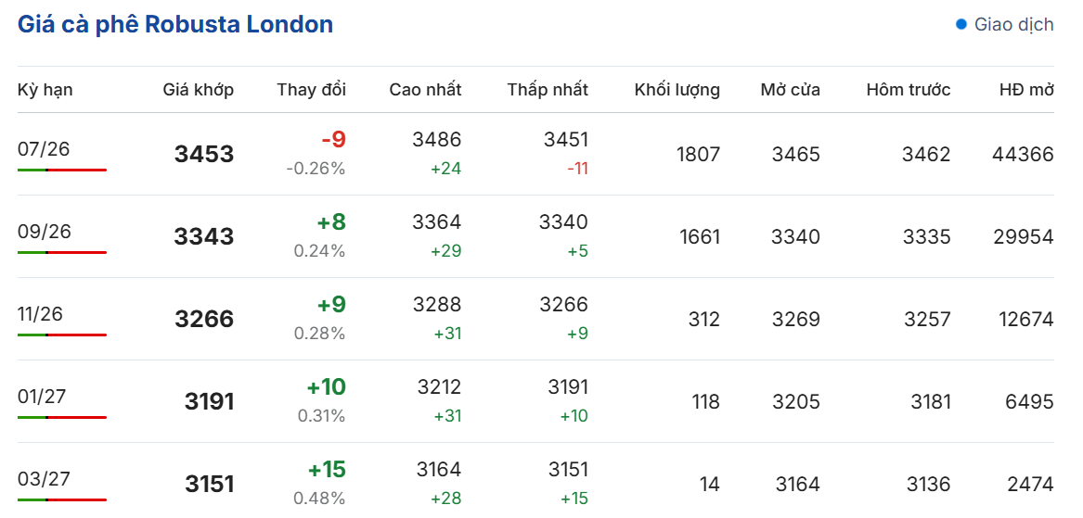The width and height of the screenshot is (1083, 518).
Task: Click the range bar under 11/26
Action: pyautogui.click(x=62, y=335)
